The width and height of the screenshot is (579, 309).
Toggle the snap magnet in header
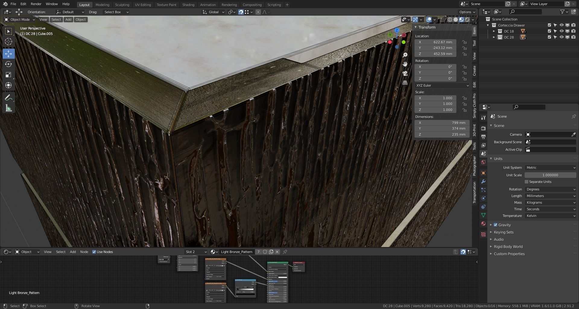[241, 12]
